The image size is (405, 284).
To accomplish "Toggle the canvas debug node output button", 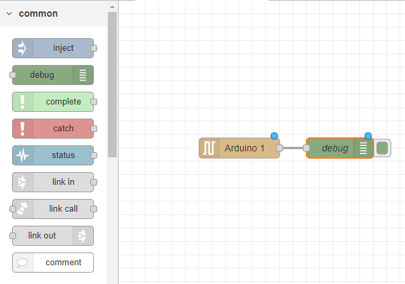I will 382,148.
